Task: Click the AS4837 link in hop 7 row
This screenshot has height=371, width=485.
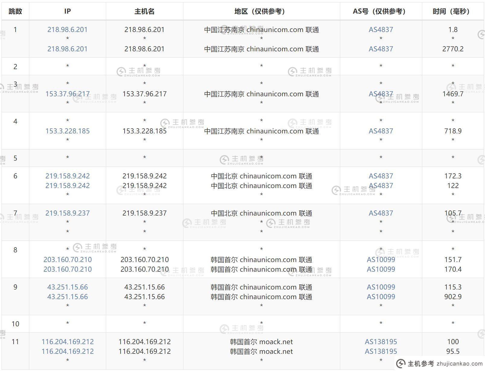Action: (381, 213)
